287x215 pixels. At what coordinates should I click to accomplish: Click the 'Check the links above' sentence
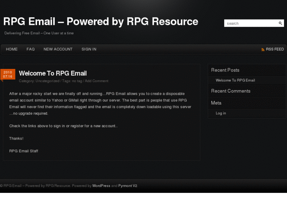click(x=63, y=126)
